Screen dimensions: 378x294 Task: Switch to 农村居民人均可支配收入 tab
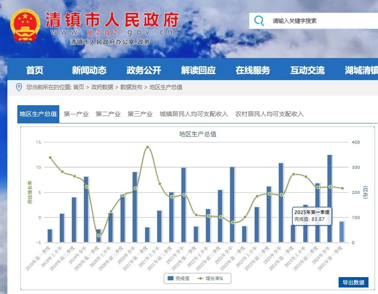pos(269,114)
